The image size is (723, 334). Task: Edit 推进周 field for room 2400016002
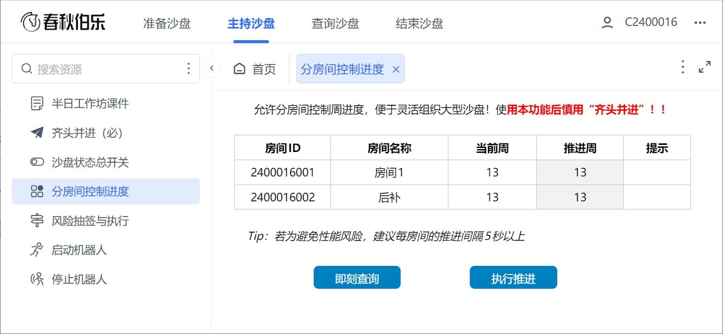[580, 197]
